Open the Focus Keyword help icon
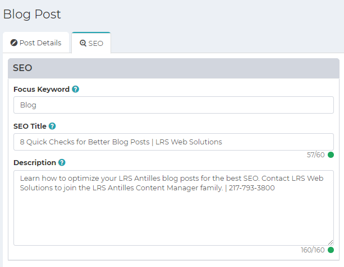The image size is (344, 267). 75,89
